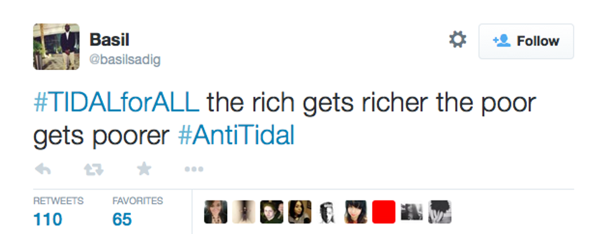Retweet this tweet using retweet icon

94,169
